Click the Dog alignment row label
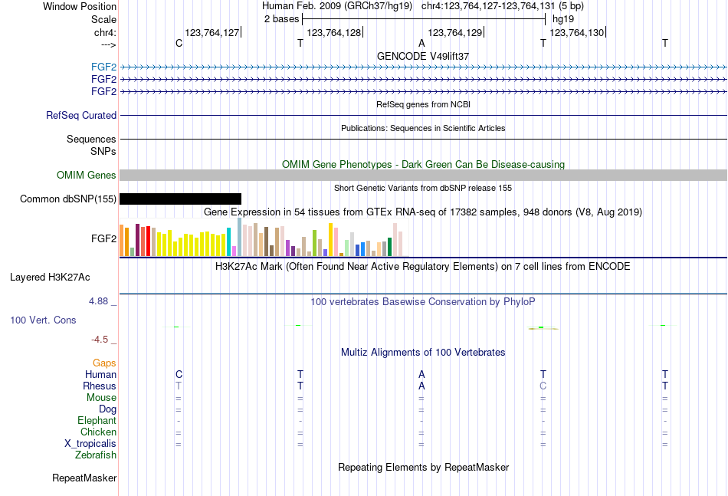 point(108,409)
